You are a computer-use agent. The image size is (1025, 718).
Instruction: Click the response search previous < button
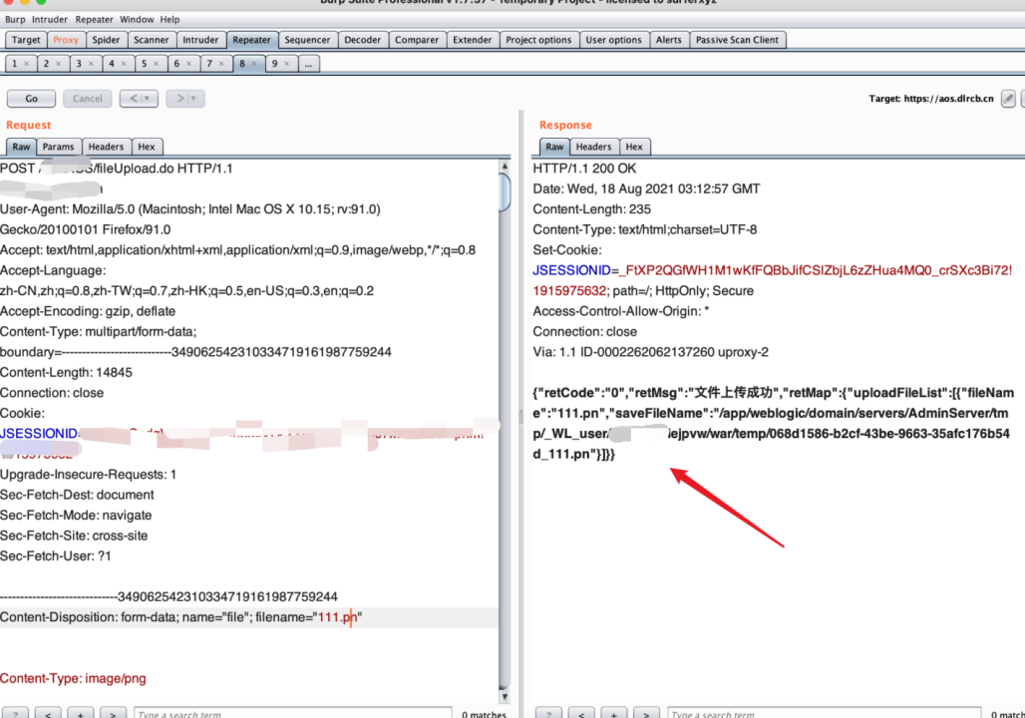[581, 714]
